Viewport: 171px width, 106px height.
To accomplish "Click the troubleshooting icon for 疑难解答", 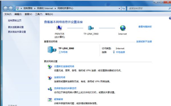I will click(50, 100).
